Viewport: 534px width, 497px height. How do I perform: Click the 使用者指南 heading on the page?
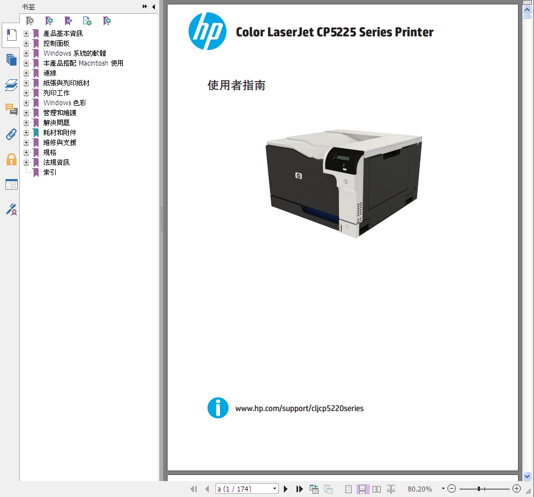point(236,85)
